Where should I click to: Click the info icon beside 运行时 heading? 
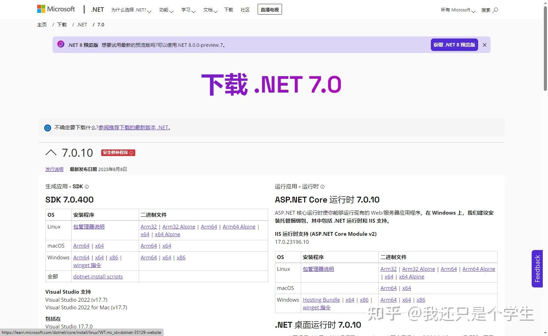pyautogui.click(x=322, y=187)
